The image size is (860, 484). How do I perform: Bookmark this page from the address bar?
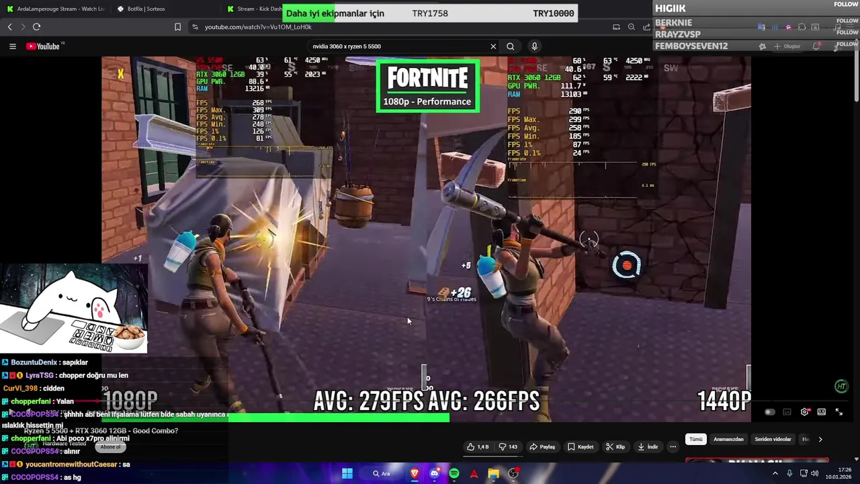click(177, 27)
